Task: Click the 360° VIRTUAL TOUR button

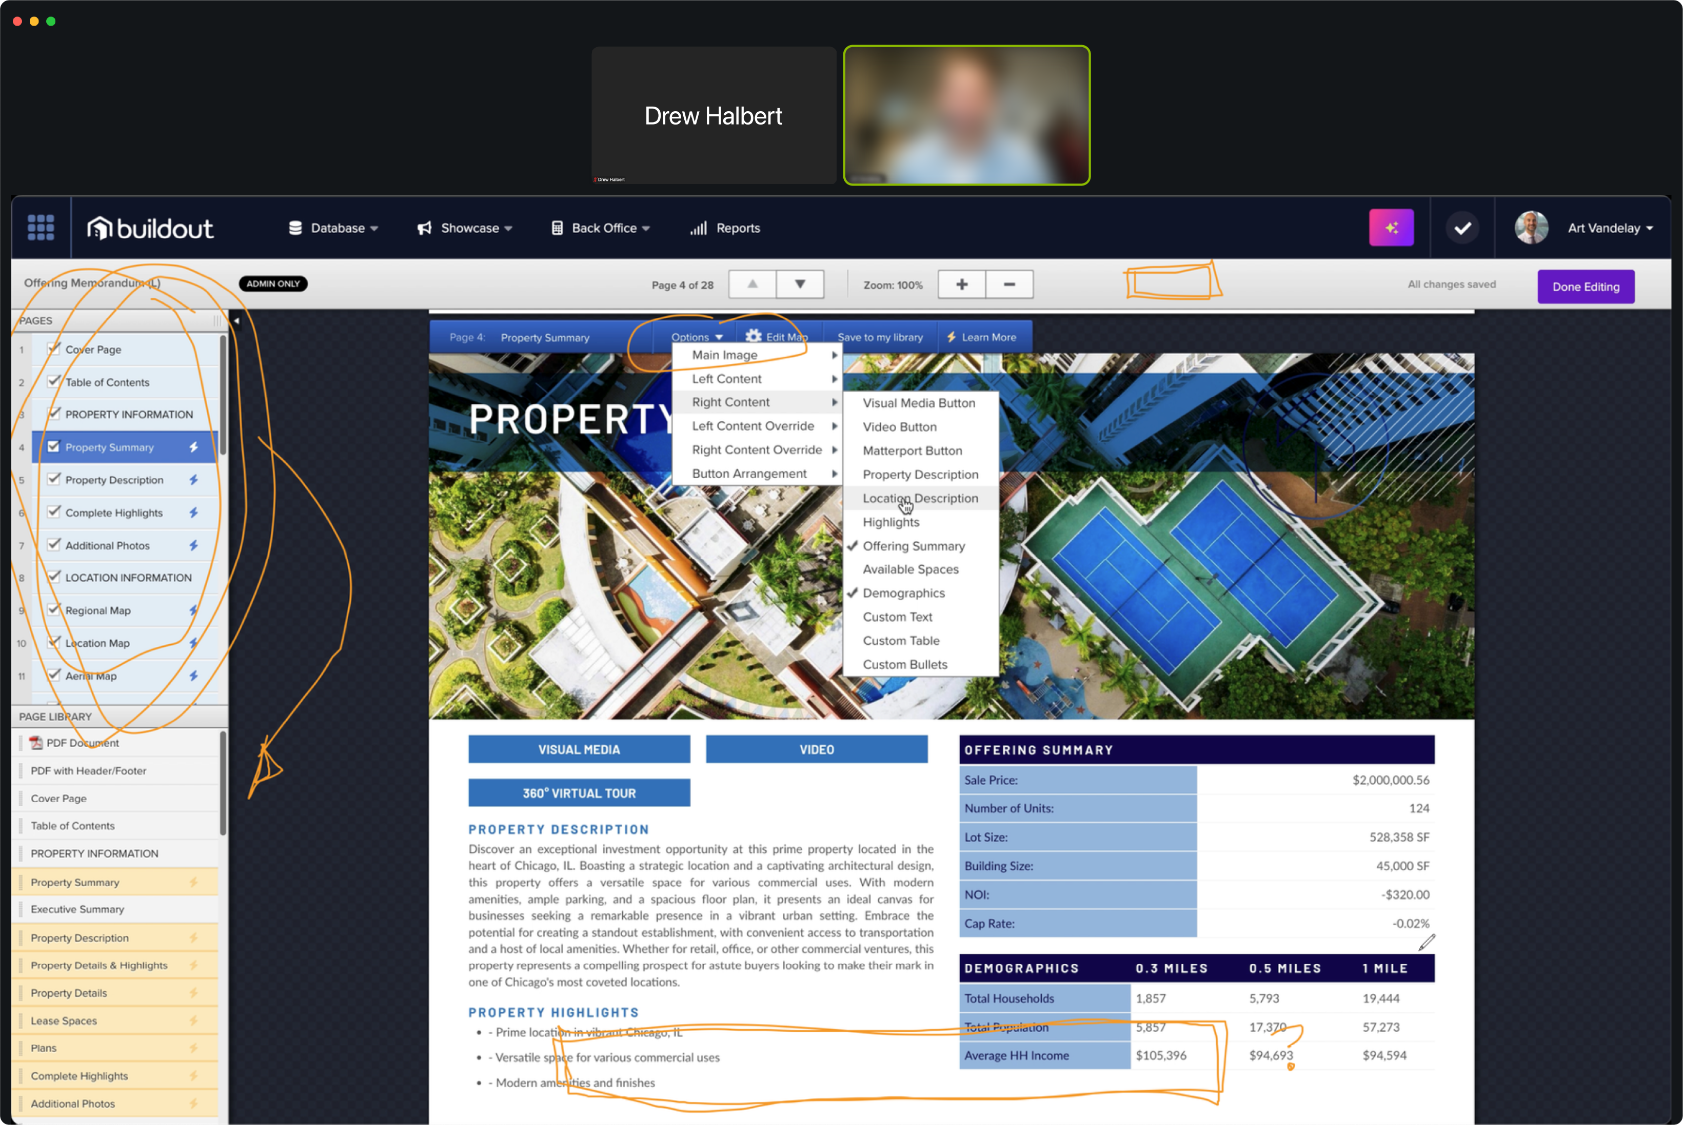Action: 579,793
